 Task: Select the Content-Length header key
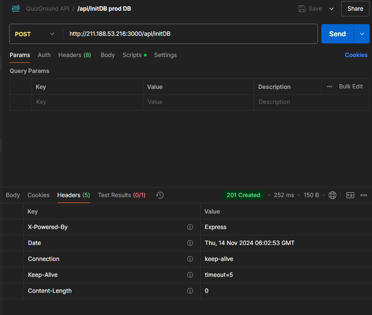[50, 291]
